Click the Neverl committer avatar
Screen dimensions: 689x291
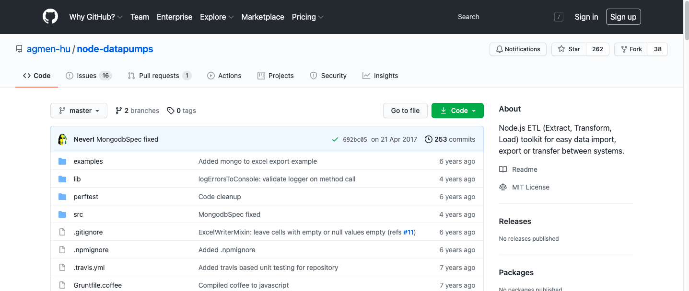62,139
